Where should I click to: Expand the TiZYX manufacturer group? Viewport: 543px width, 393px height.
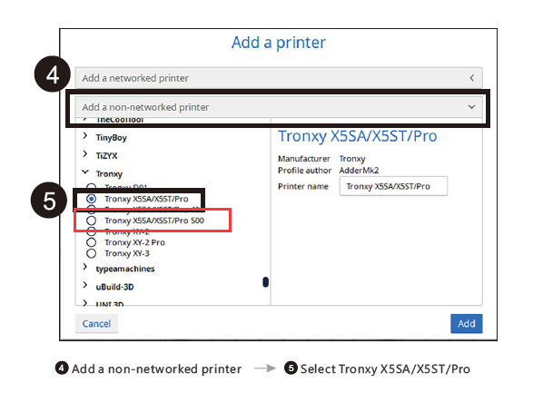pos(85,154)
